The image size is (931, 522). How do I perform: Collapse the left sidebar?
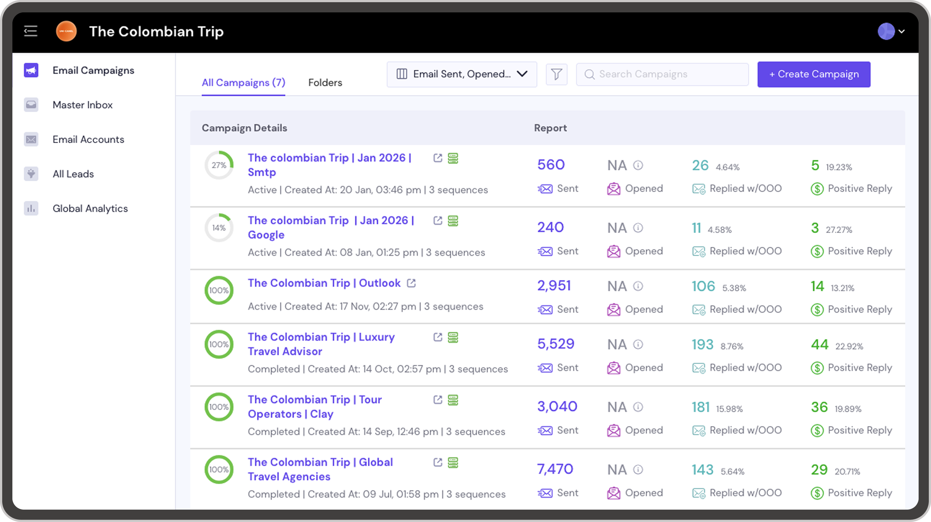pos(31,31)
